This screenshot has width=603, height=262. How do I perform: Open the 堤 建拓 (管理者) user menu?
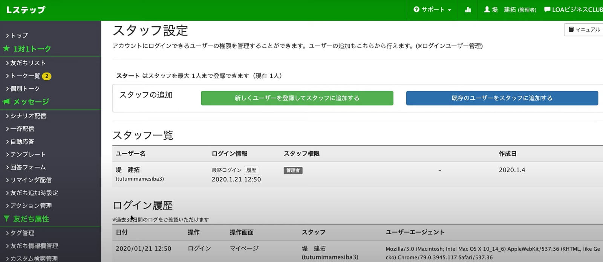(x=510, y=10)
